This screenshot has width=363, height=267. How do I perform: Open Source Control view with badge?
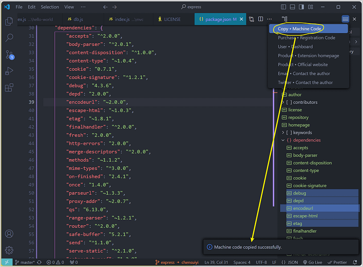(x=9, y=55)
